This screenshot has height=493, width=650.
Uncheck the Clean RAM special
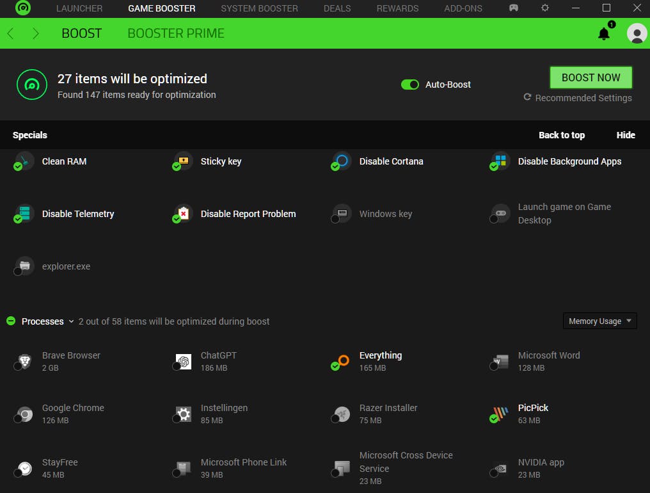(x=18, y=166)
